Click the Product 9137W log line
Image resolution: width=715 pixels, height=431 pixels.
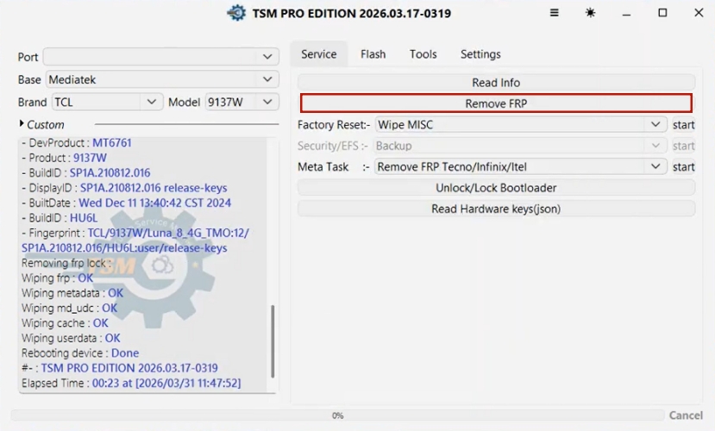coord(65,158)
